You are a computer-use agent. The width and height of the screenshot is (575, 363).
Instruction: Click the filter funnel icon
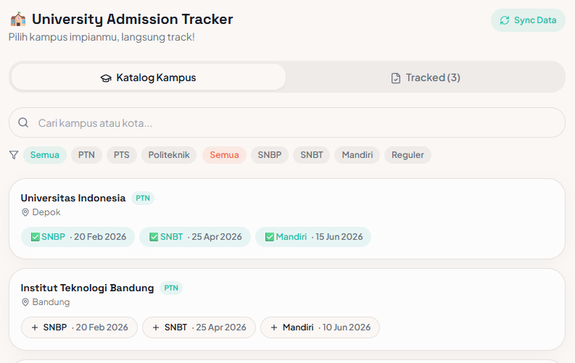[14, 155]
